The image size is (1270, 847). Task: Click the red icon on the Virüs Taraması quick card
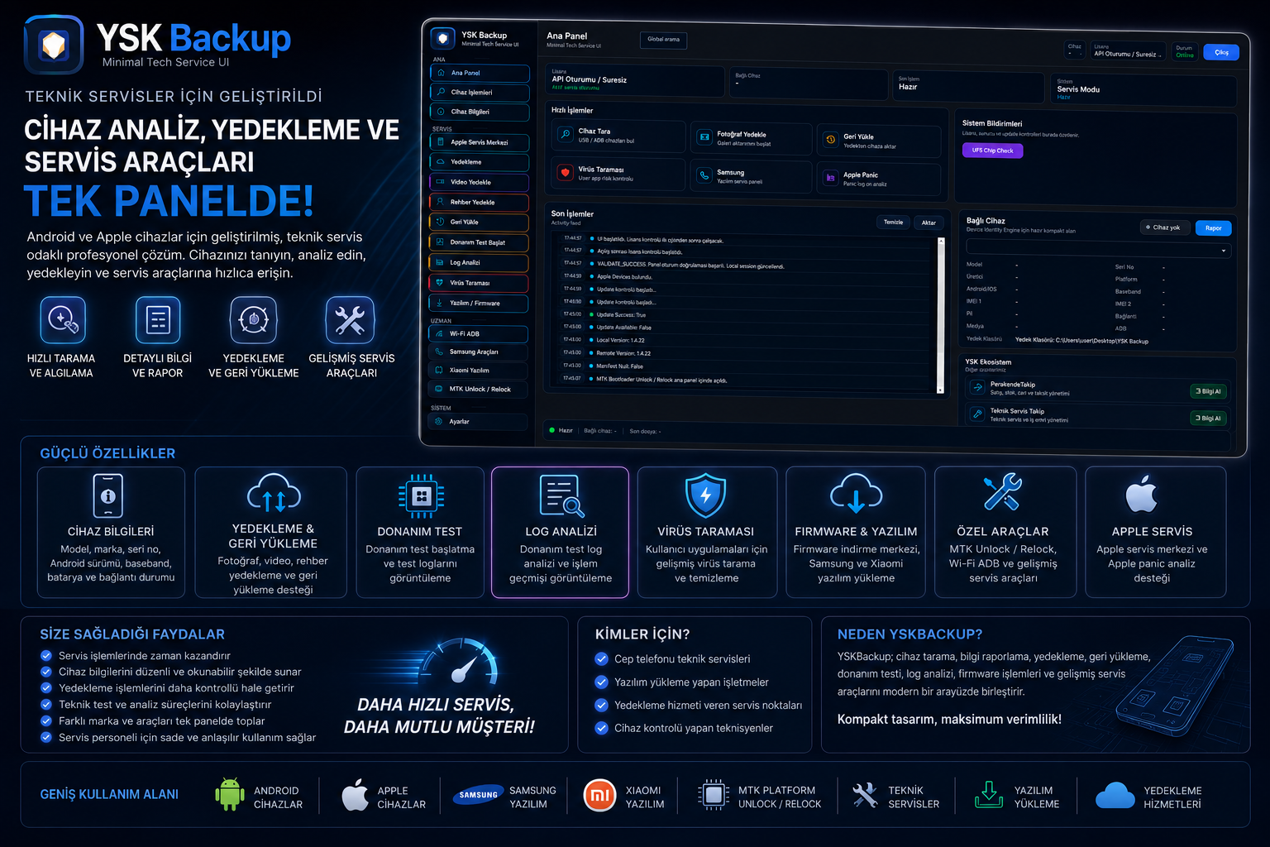(566, 173)
